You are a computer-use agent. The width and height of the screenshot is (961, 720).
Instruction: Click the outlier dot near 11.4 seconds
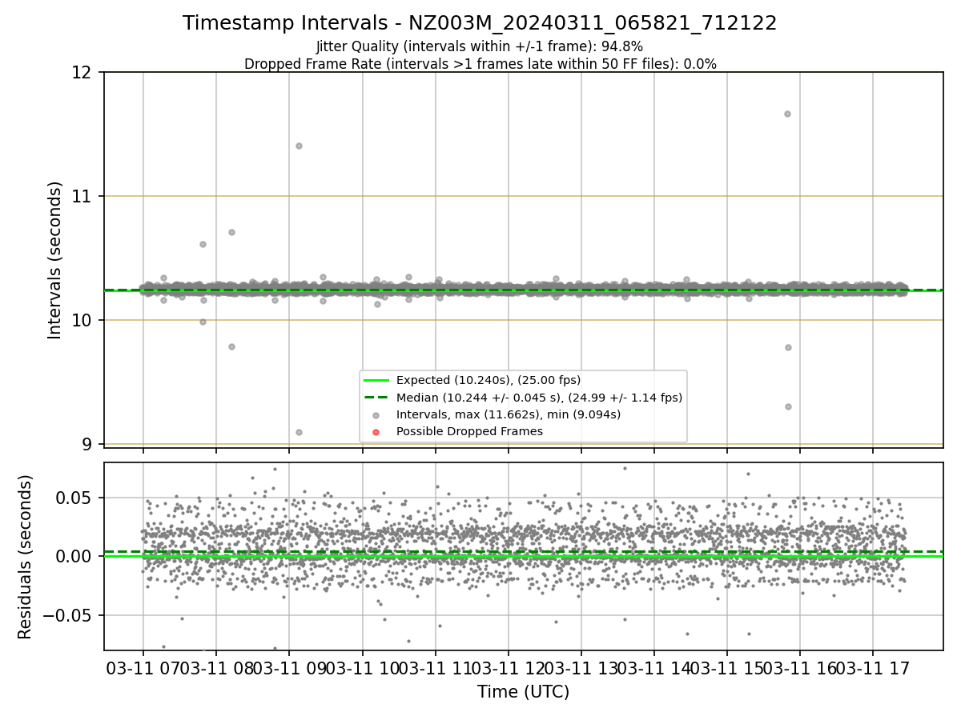pyautogui.click(x=299, y=146)
